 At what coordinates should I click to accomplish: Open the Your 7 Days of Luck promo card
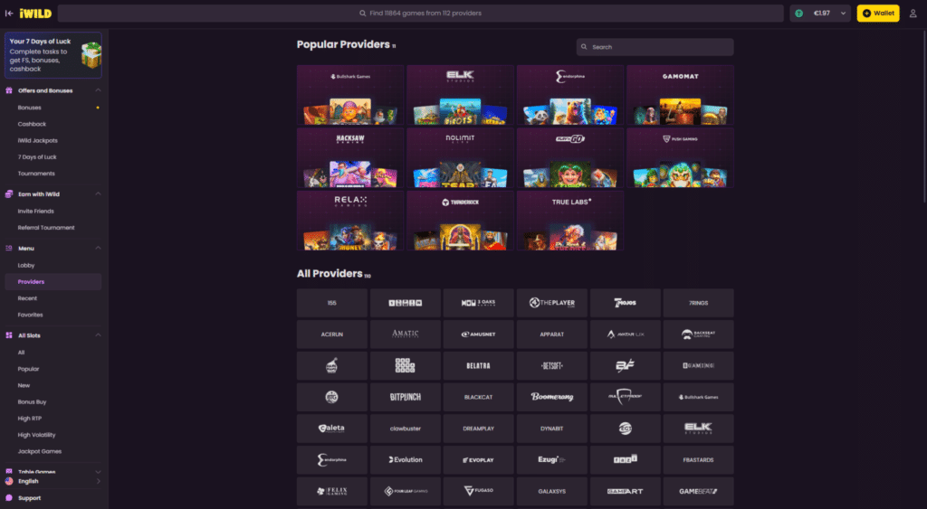click(53, 55)
